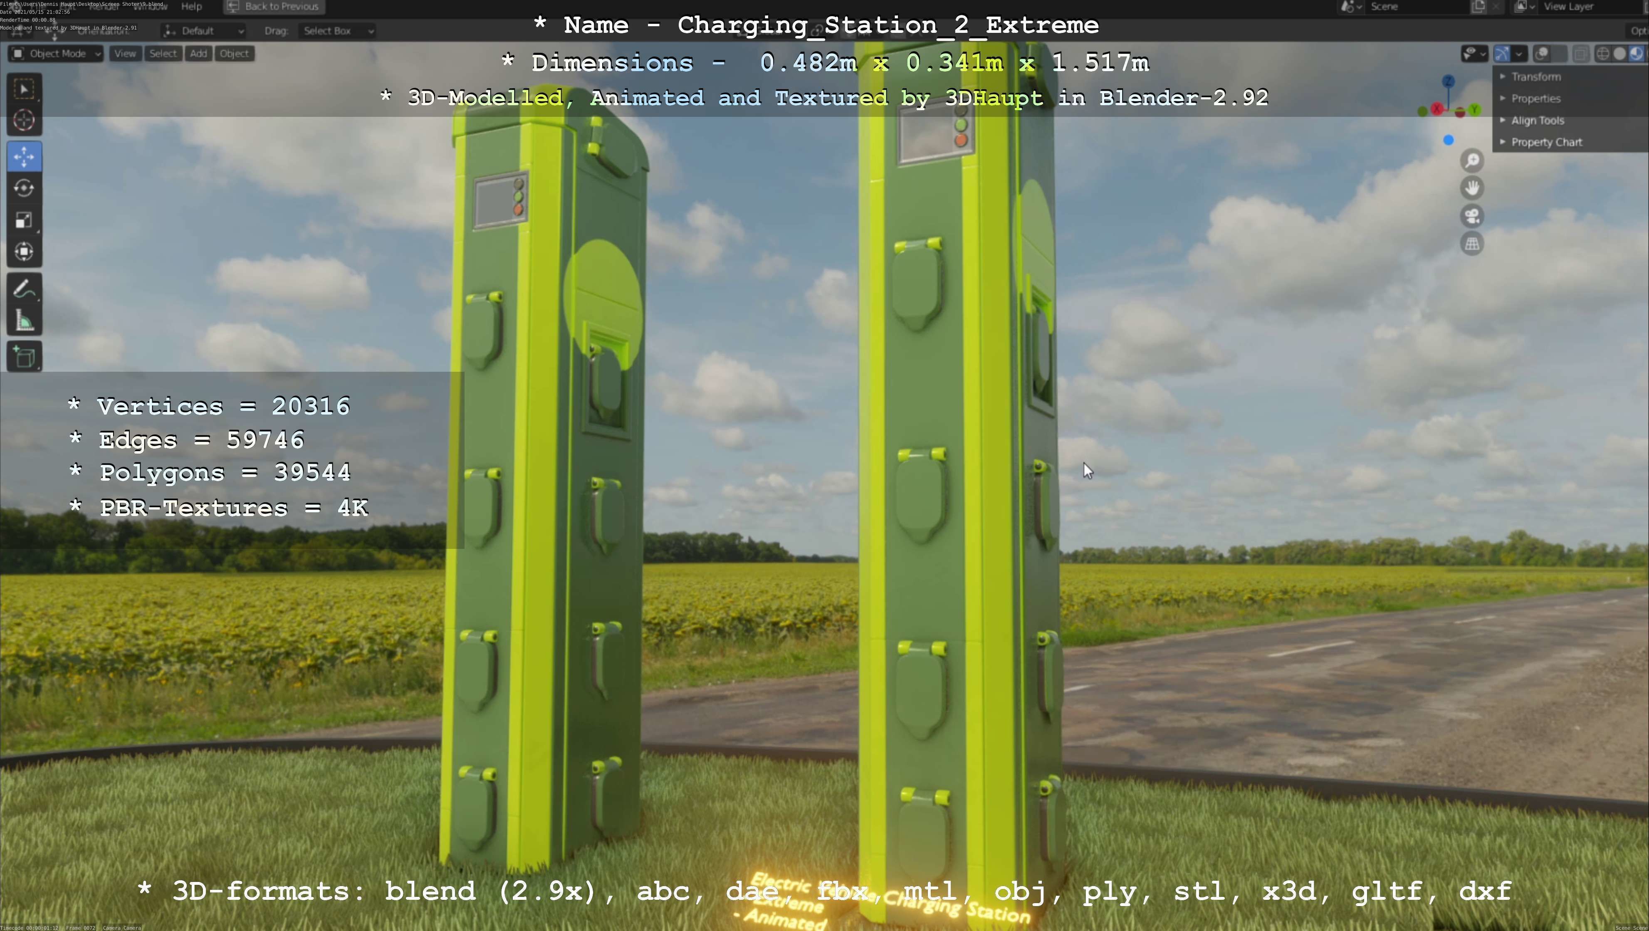
Task: Activate the 3D Cursor tool
Action: 24,120
